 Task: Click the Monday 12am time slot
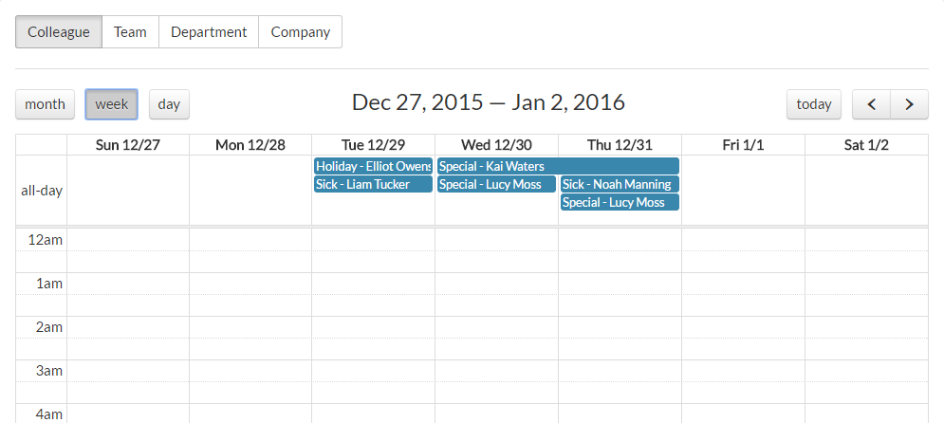tap(250, 240)
